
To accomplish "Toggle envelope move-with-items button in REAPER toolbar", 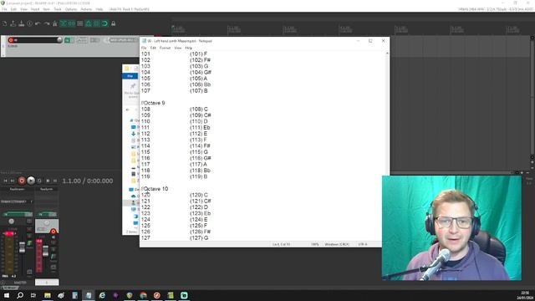I will pyautogui.click(x=89, y=23).
